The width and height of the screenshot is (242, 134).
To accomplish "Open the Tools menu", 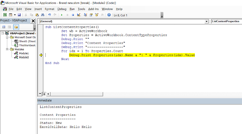I will tap(81, 9).
